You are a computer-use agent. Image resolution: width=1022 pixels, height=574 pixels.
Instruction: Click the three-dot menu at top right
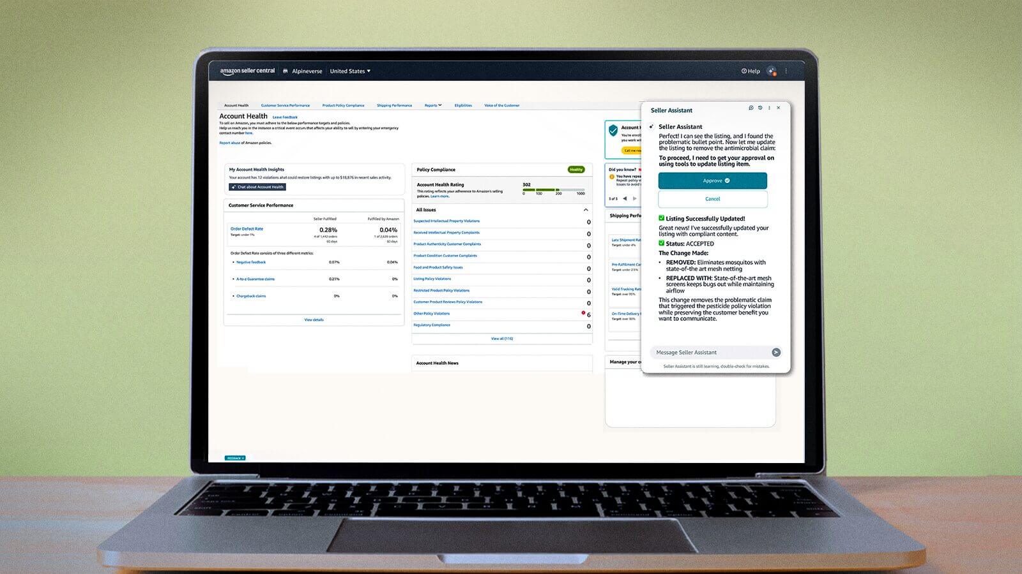point(787,71)
